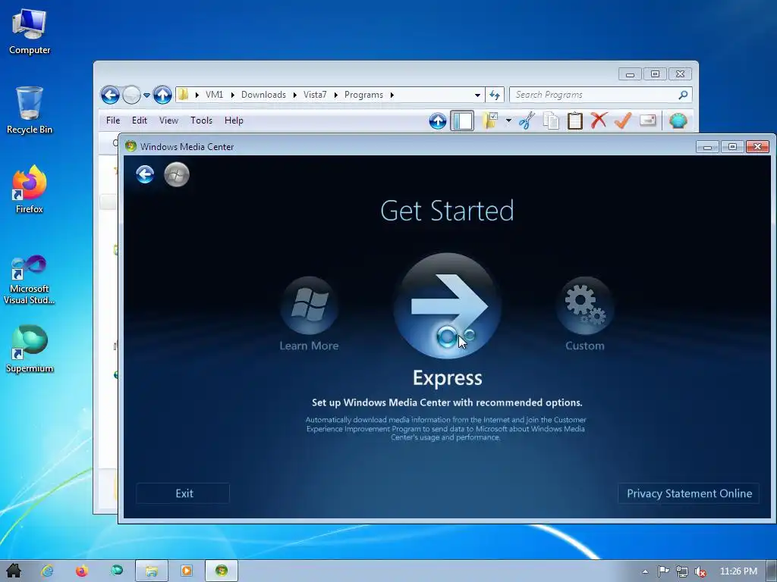Open media player taskbar icon
The width and height of the screenshot is (777, 582).
187,571
